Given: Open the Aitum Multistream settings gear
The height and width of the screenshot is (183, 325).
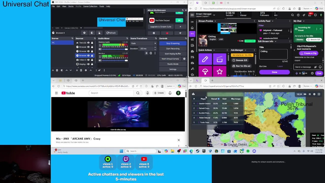Looking at the screenshot, I should coord(154,33).
